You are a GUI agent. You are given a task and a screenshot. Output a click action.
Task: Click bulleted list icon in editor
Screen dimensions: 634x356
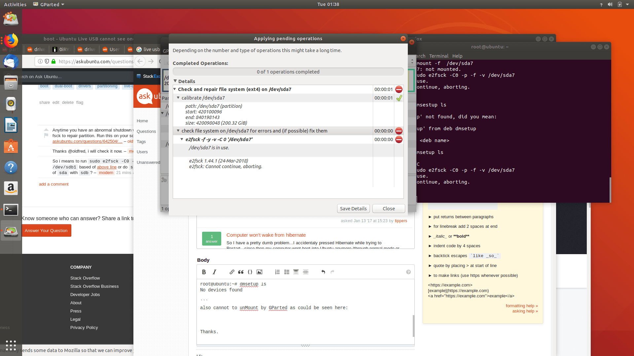coord(287,272)
